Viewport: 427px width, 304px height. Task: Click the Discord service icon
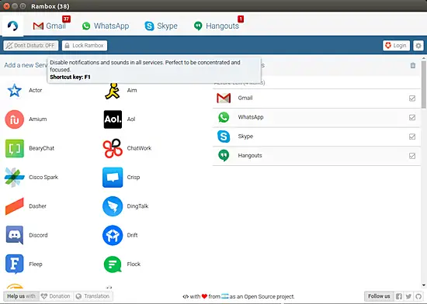(x=15, y=235)
